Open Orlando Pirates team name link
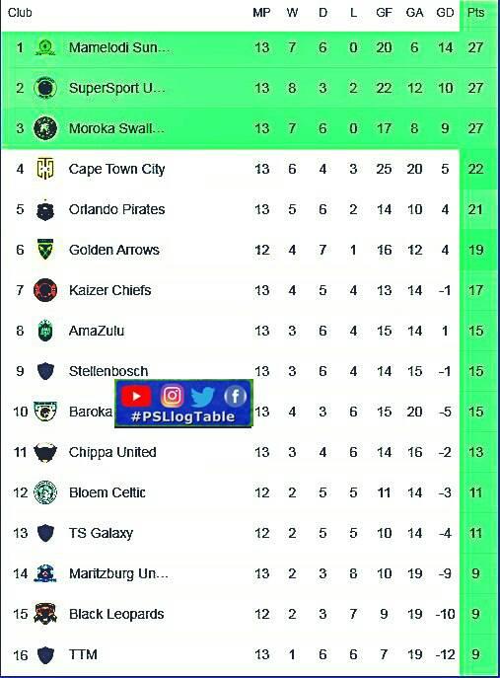This screenshot has width=500, height=678. pos(117,209)
